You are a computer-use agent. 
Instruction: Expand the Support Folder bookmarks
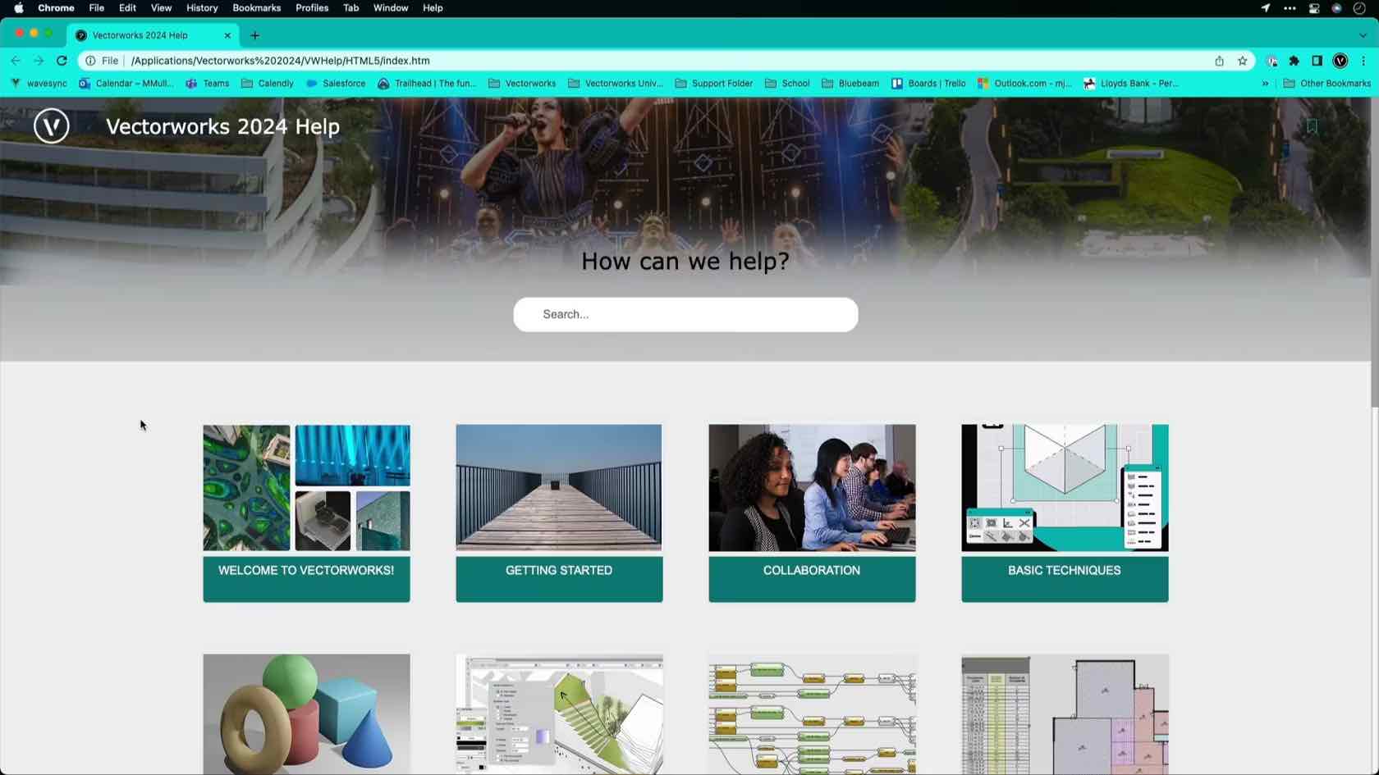pos(714,84)
